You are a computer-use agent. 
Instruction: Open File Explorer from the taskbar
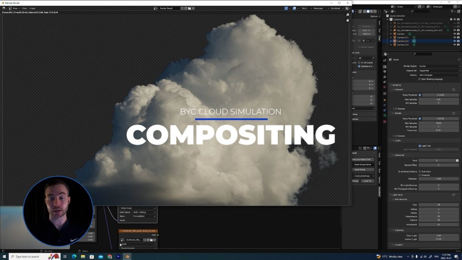pyautogui.click(x=83, y=256)
